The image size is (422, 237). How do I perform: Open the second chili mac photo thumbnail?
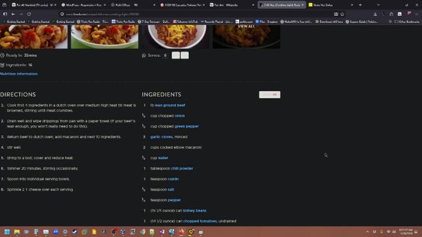pyautogui.click(x=104, y=36)
